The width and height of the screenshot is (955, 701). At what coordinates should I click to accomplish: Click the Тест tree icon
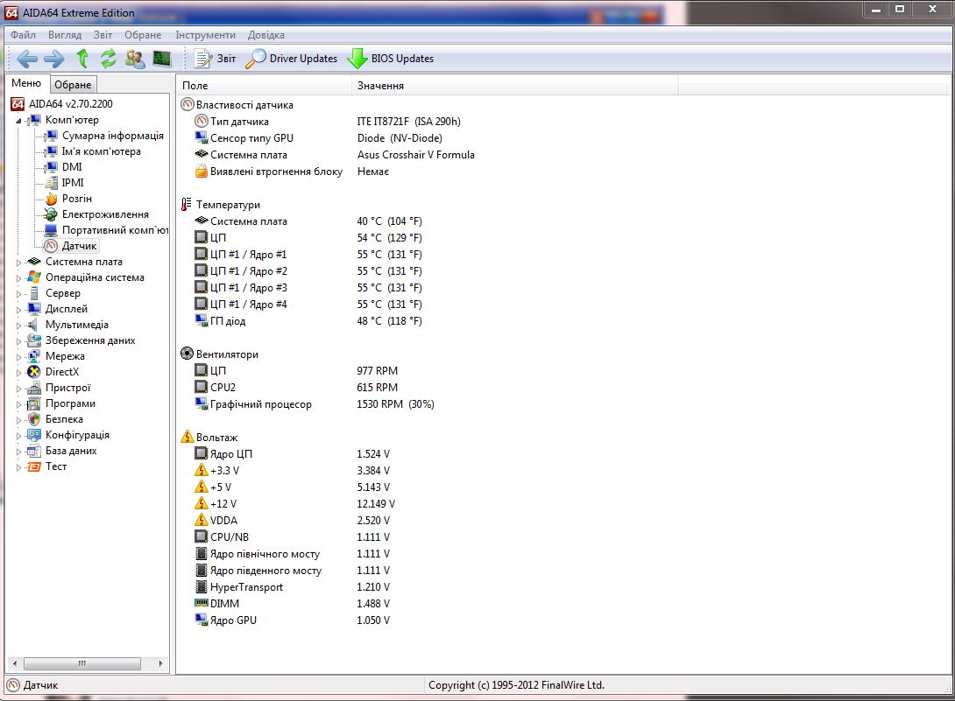[x=34, y=466]
